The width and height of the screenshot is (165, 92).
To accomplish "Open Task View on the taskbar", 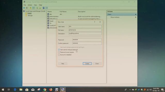I will (x=9, y=90).
